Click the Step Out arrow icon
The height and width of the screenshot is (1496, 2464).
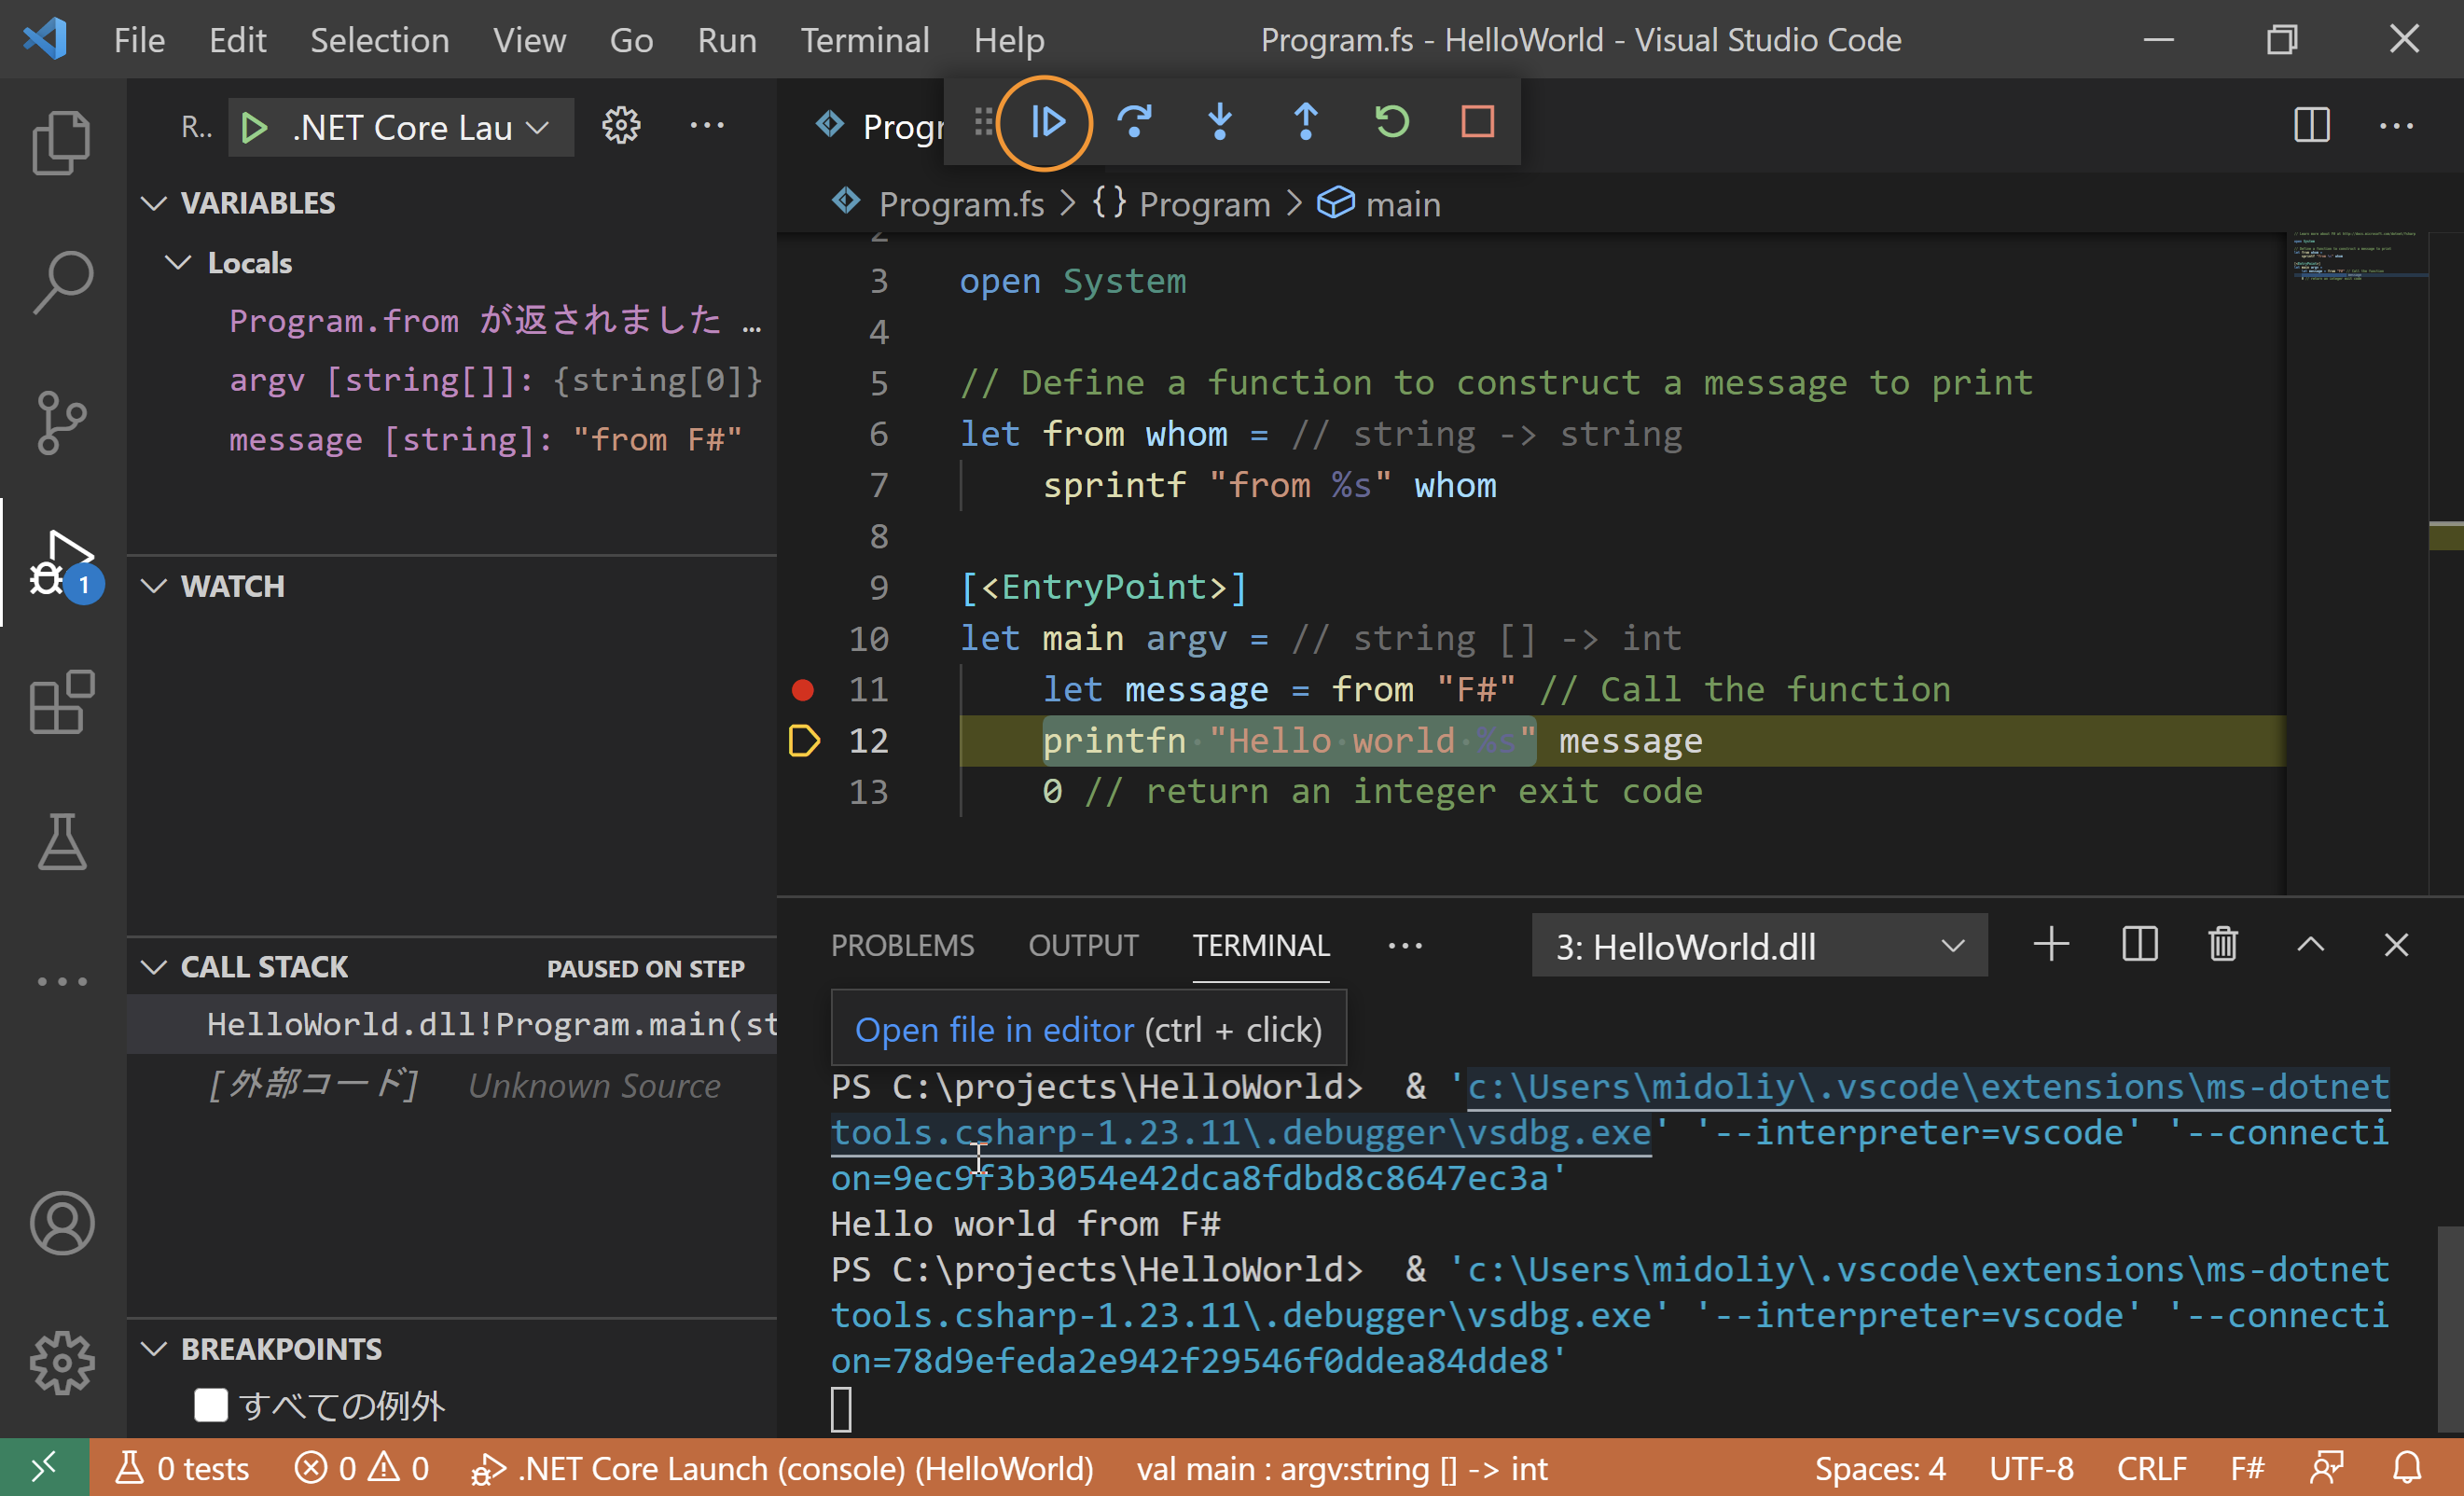click(1305, 123)
